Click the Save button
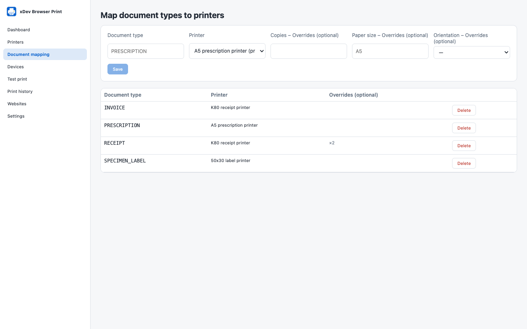527x329 pixels. (118, 69)
